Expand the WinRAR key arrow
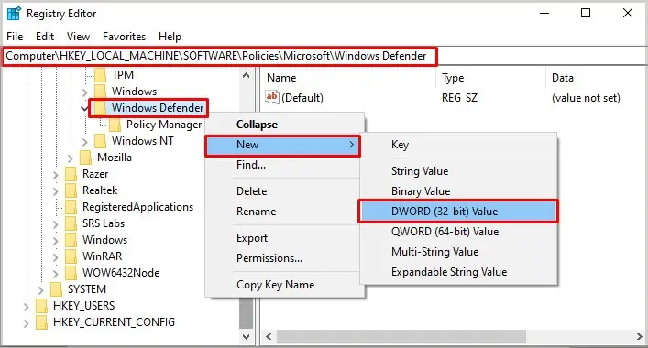 (55, 257)
